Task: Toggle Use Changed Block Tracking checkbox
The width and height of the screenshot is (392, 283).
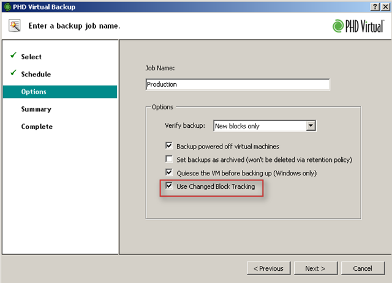Action: pyautogui.click(x=170, y=186)
